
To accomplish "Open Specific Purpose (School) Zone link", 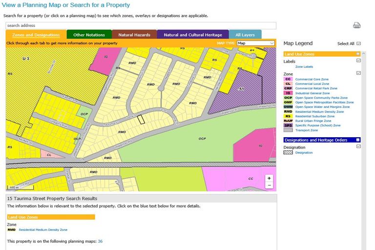I will pos(318,125).
